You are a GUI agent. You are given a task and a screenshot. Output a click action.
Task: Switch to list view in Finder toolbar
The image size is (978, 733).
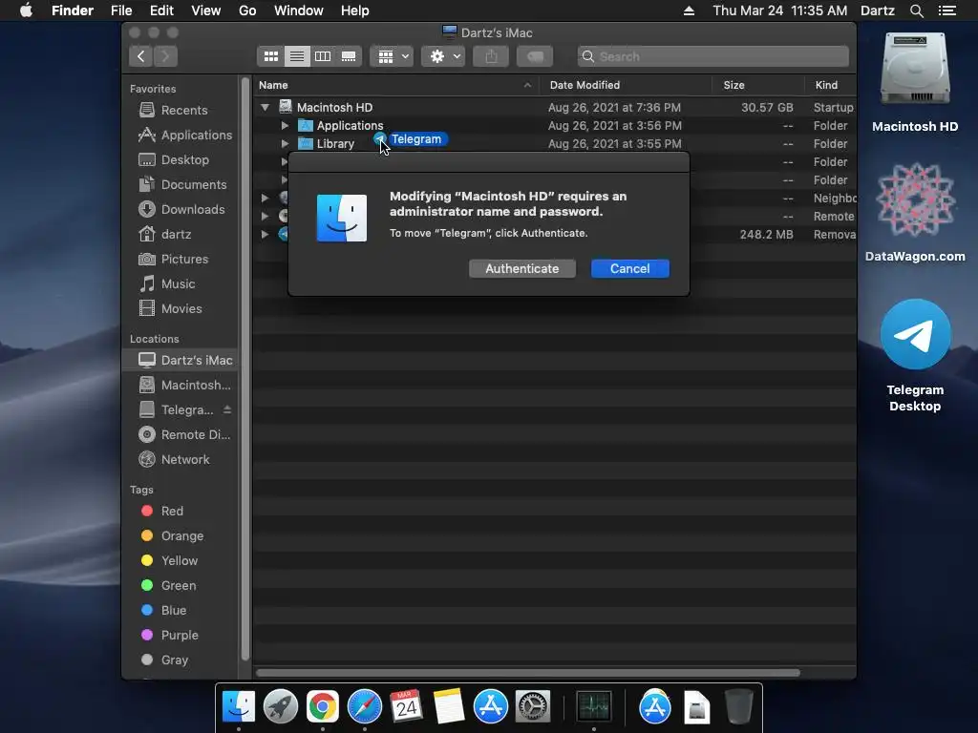click(x=297, y=56)
